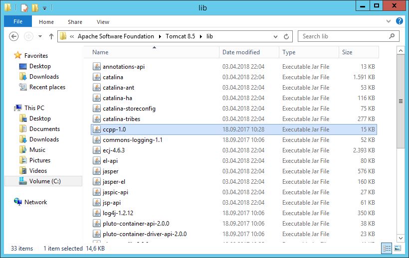Viewport: 409px width, 258px height.
Task: Switch to Large icons view in status bar
Action: tap(398, 248)
